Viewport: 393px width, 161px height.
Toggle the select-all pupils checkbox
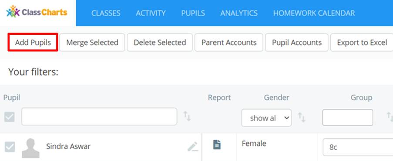tap(10, 117)
